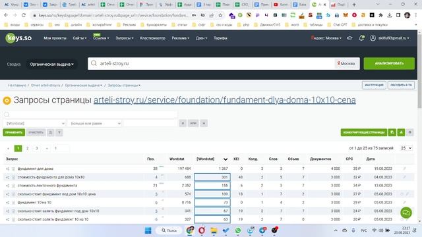This screenshot has width=422, height=237.
Task: Click the filter value input field
Action: (150, 123)
